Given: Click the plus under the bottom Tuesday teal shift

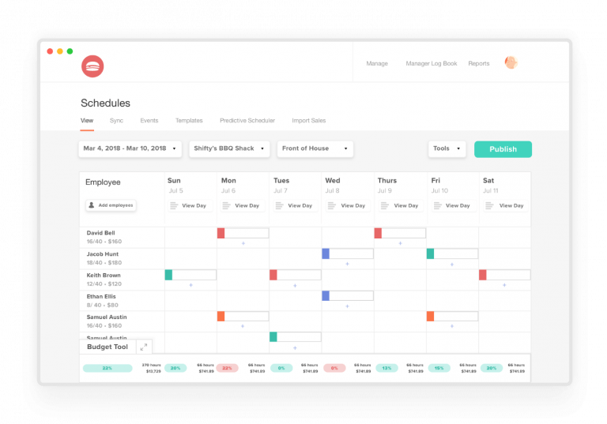Looking at the screenshot, I should point(295,348).
